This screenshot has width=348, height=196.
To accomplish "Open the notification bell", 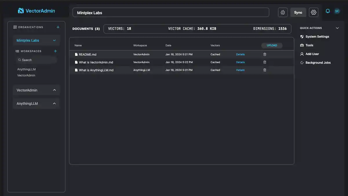I will [327, 11].
